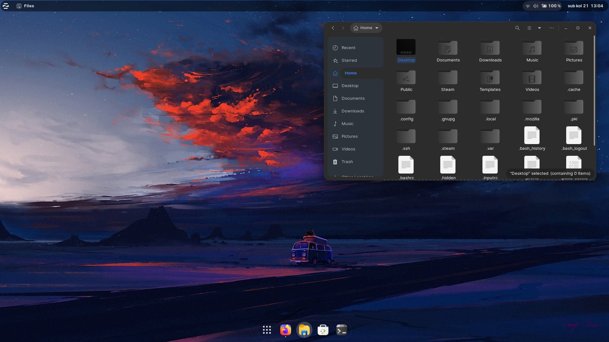Select the .mozilla folder

coord(532,107)
